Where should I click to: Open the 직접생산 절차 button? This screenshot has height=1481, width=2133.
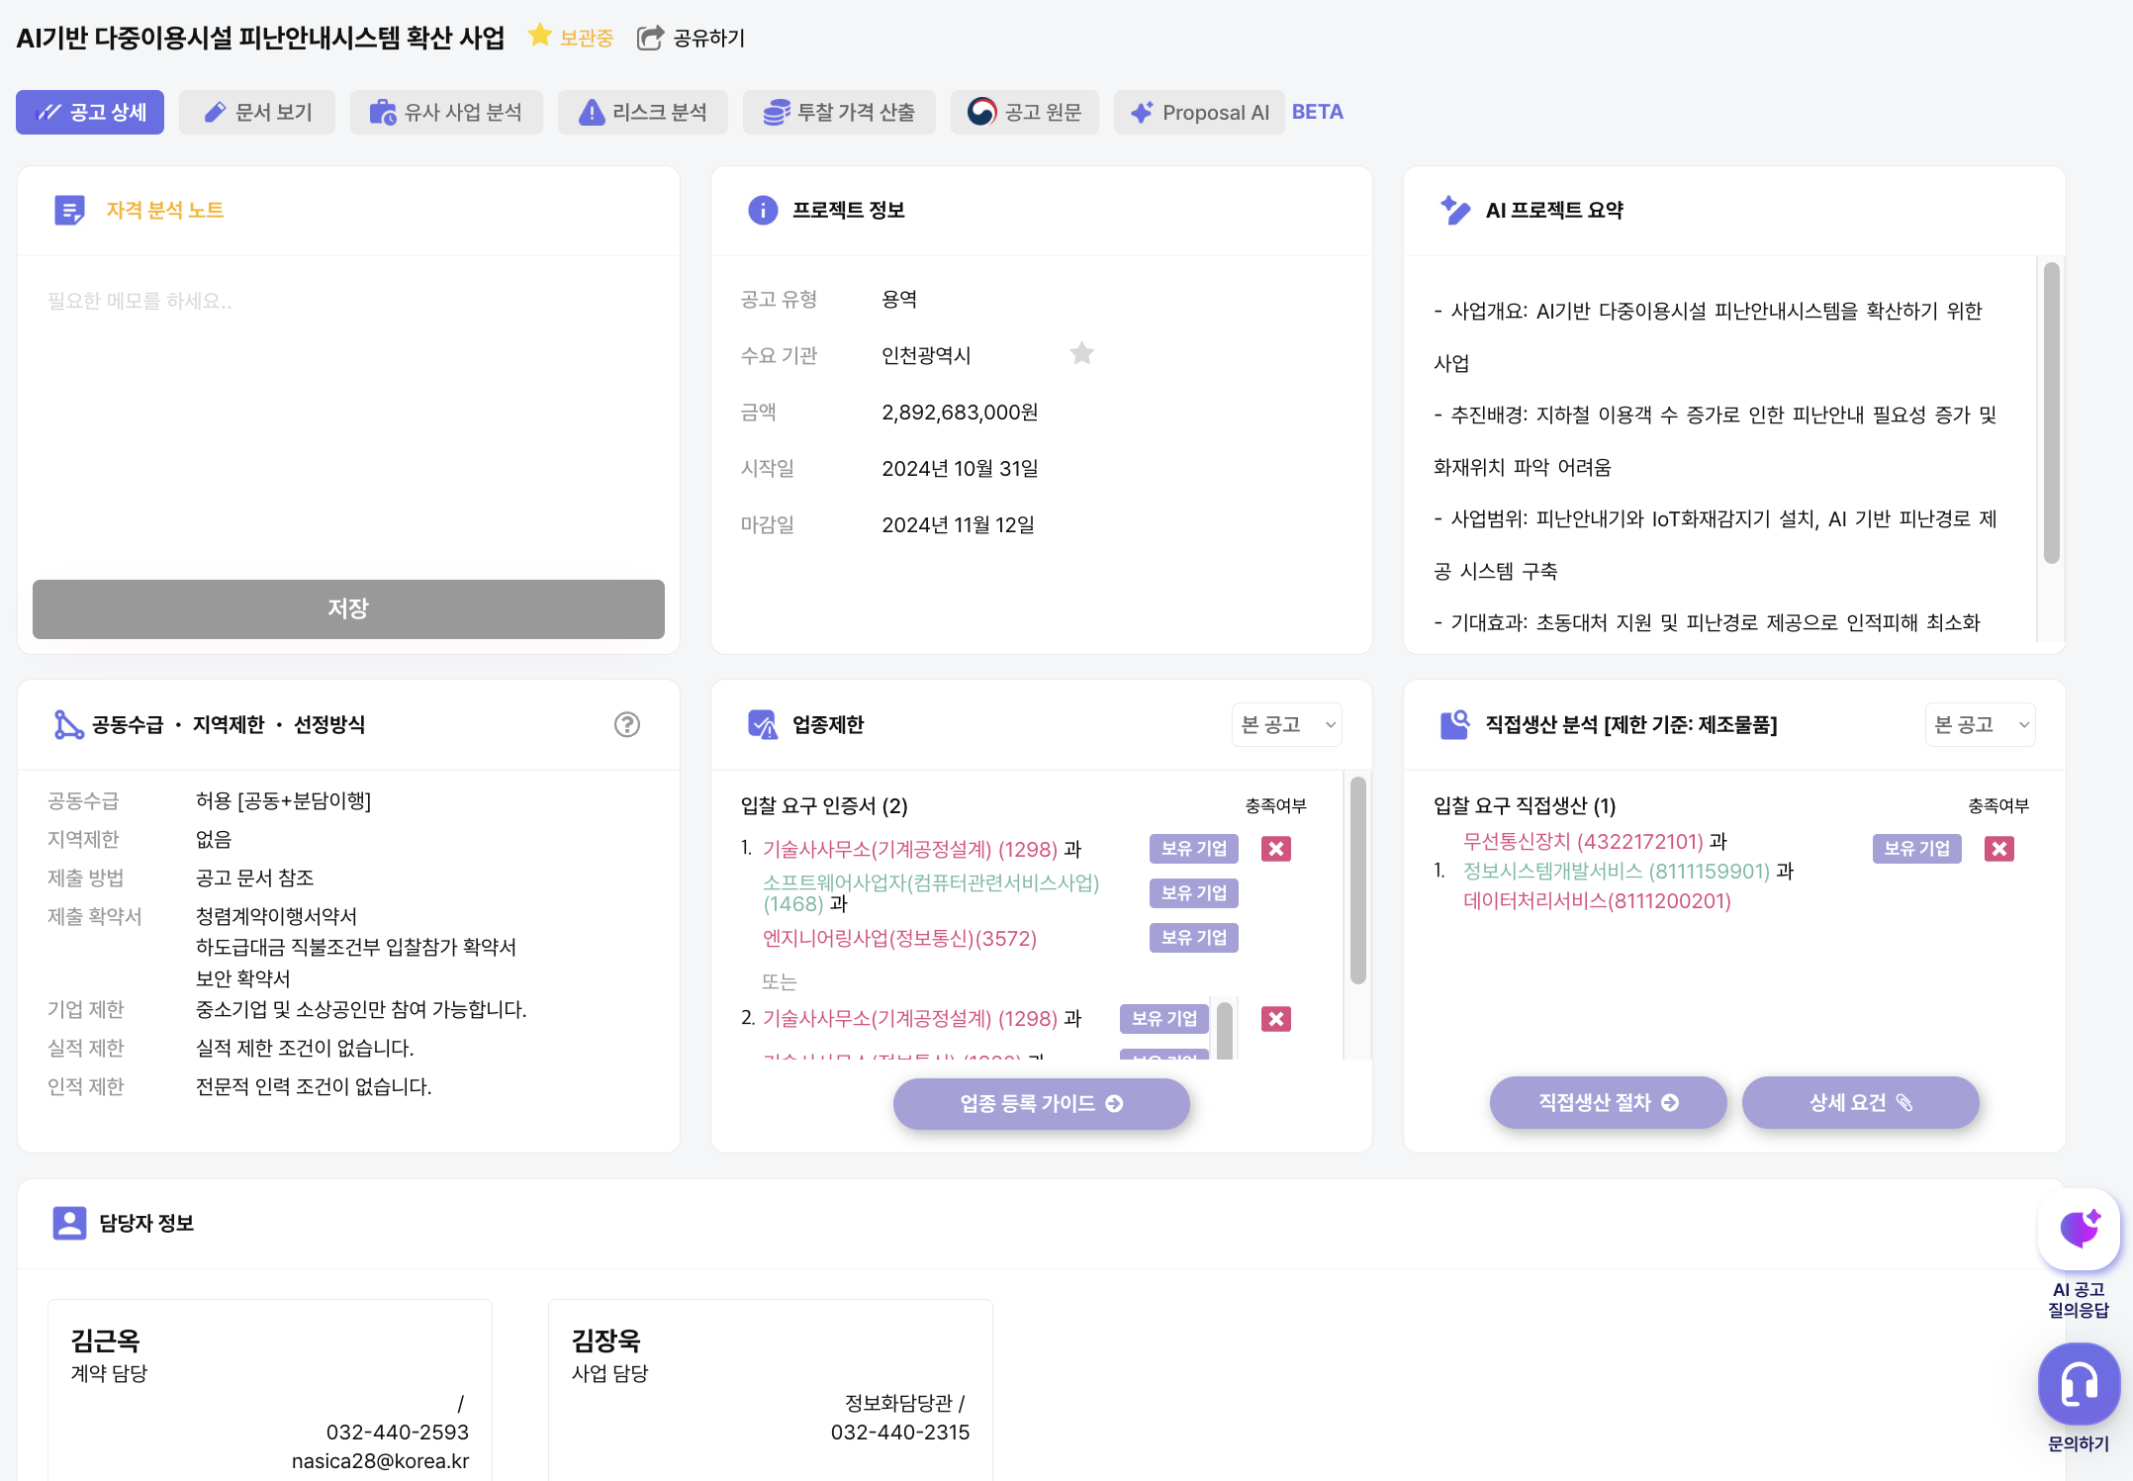coord(1608,1102)
